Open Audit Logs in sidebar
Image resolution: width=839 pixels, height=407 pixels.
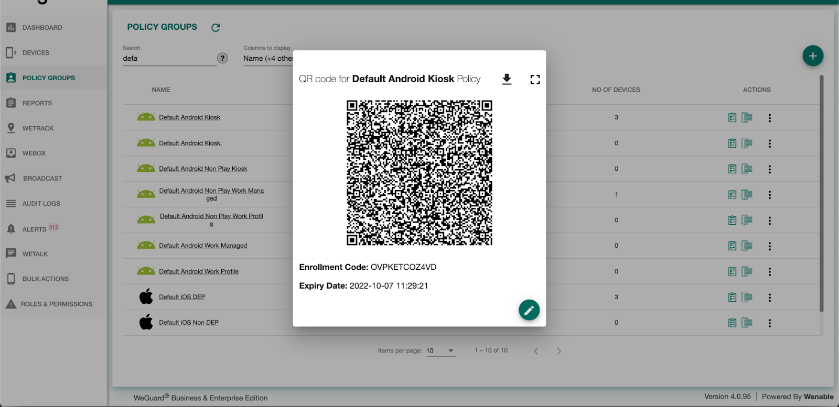pyautogui.click(x=53, y=203)
